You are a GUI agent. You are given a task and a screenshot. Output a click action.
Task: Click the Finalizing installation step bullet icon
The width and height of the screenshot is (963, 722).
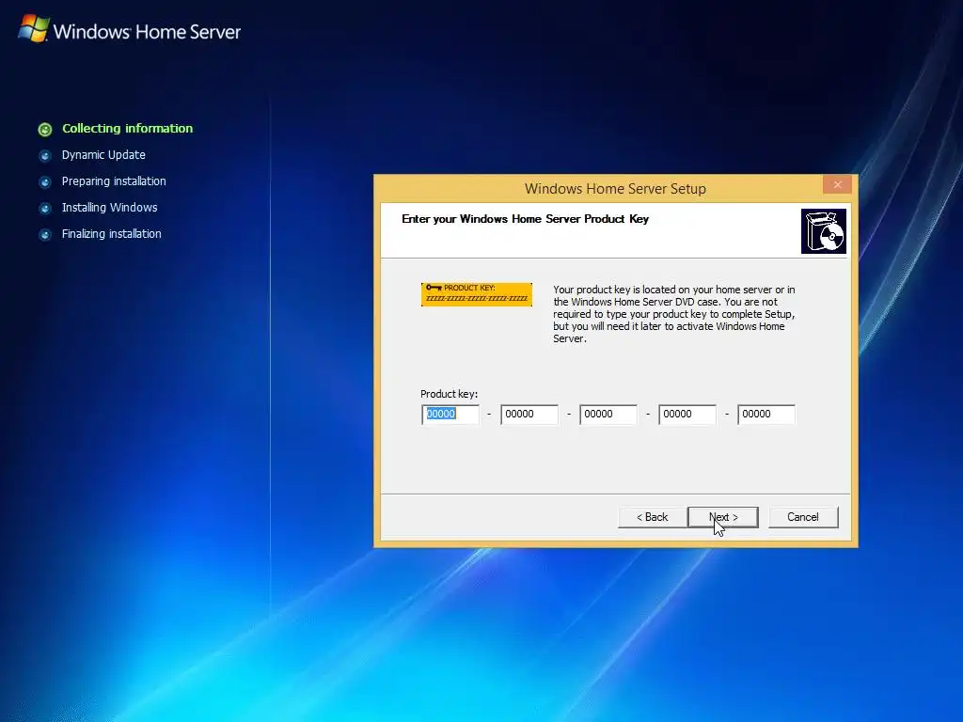(x=45, y=234)
